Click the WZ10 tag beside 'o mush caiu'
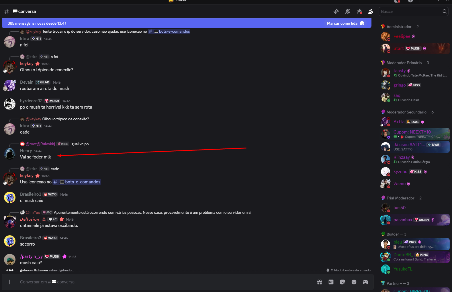Viewport: 452px width, 292px height. pos(50,194)
